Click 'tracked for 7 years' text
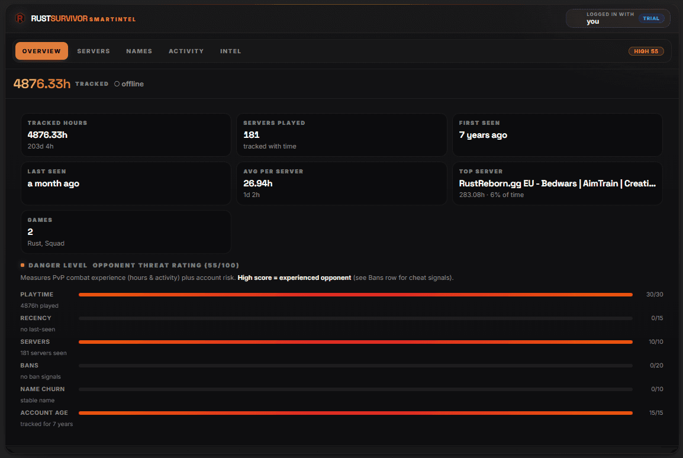The height and width of the screenshot is (458, 683). (x=47, y=424)
